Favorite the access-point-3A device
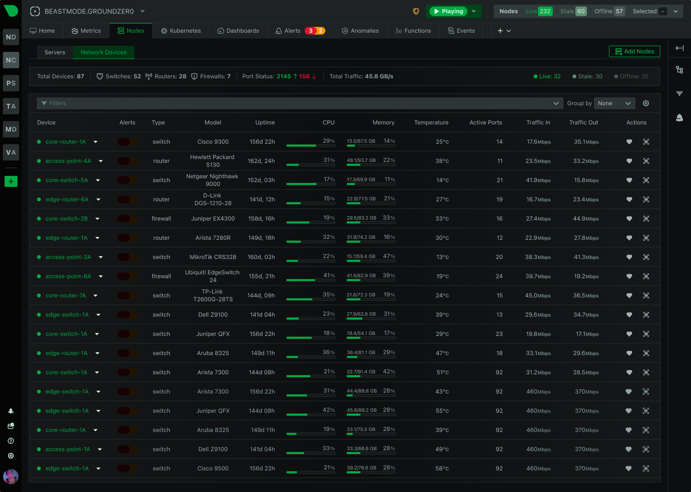 pyautogui.click(x=629, y=257)
